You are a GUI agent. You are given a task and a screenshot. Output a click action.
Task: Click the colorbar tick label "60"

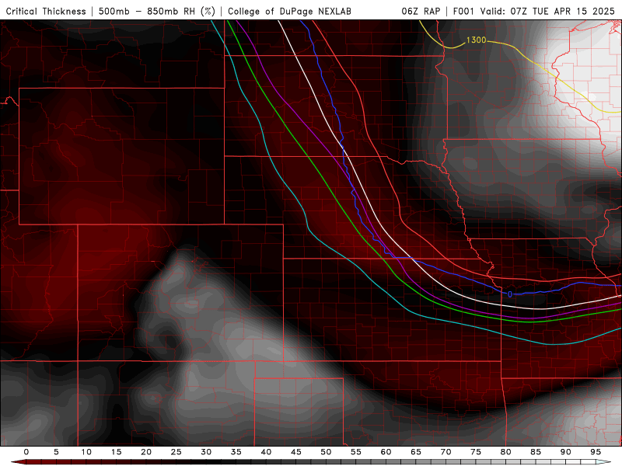[x=386, y=452]
